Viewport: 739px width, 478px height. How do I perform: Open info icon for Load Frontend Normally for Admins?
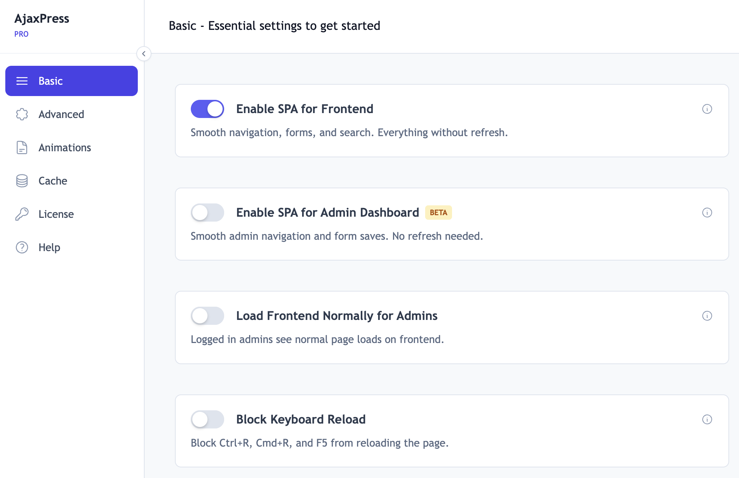click(x=707, y=316)
